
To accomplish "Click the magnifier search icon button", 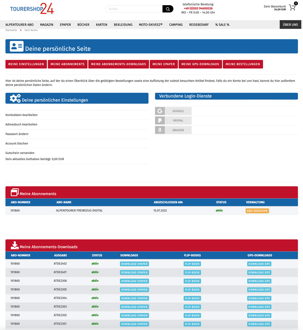I will click(x=167, y=9).
